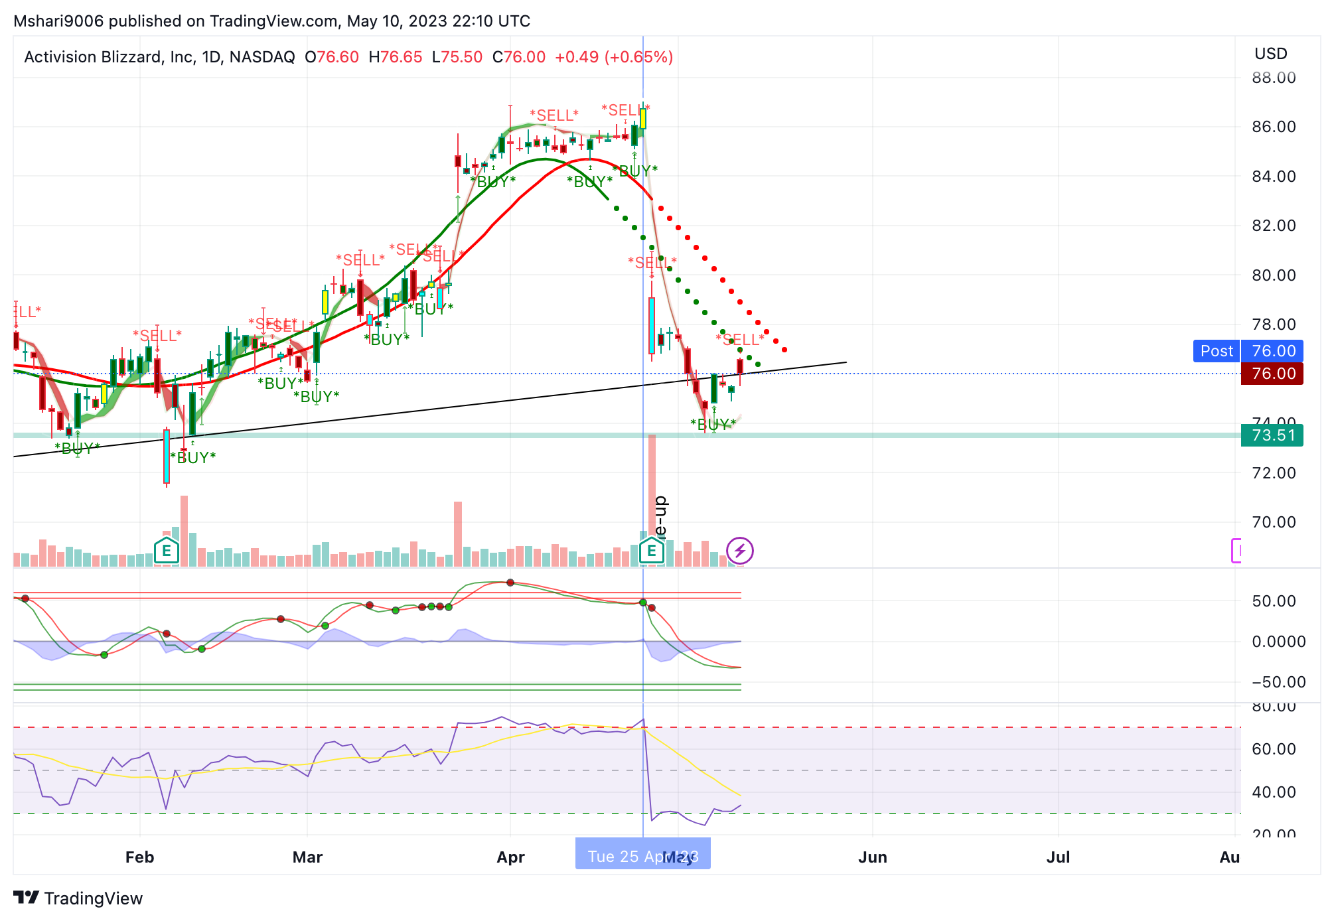This screenshot has width=1334, height=921.
Task: Click the 88.00 price scale label
Action: [1274, 78]
